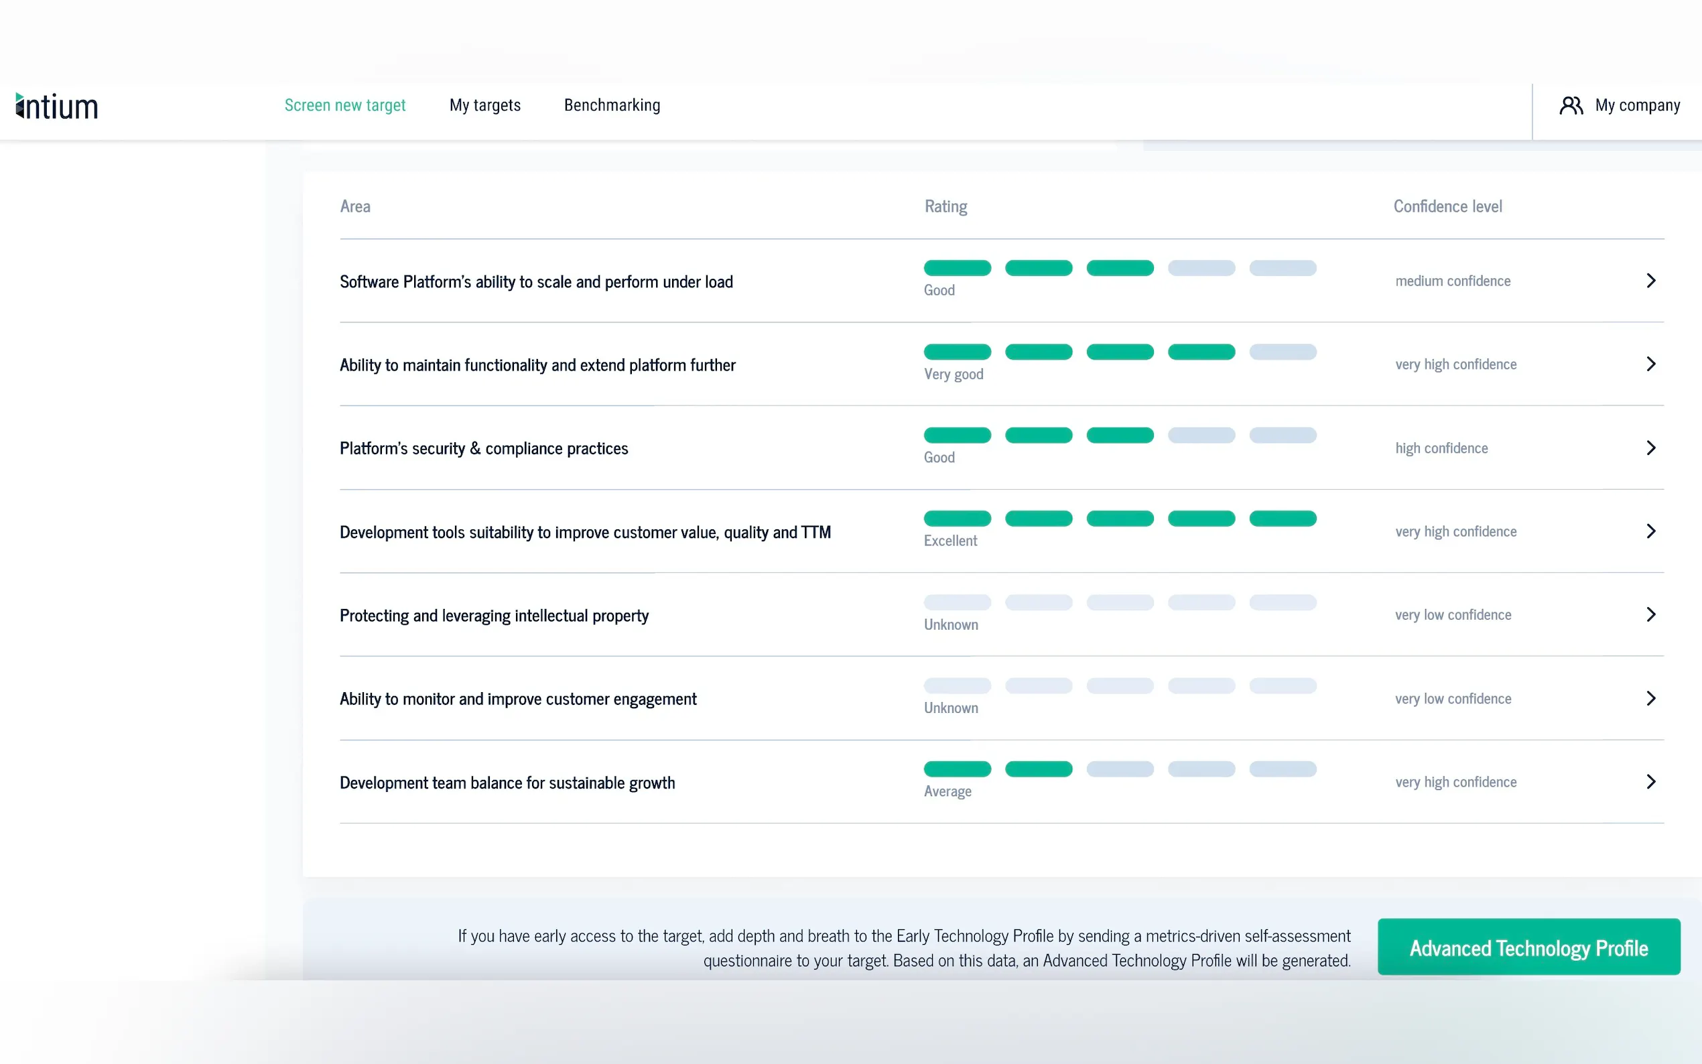1702x1064 pixels.
Task: Click the Excellent rating bar
Action: point(1120,519)
